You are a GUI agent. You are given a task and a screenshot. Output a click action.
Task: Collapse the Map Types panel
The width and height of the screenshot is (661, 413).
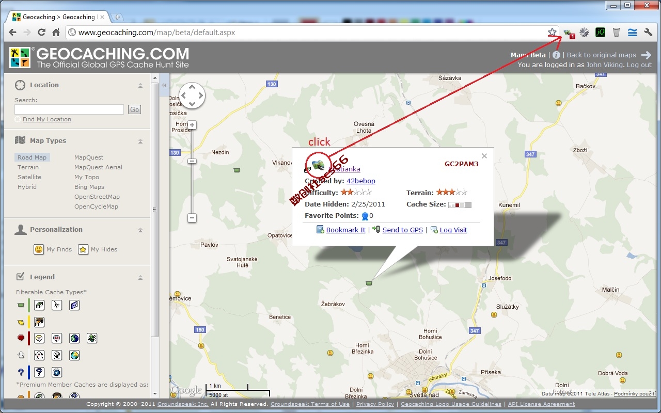[x=140, y=141]
